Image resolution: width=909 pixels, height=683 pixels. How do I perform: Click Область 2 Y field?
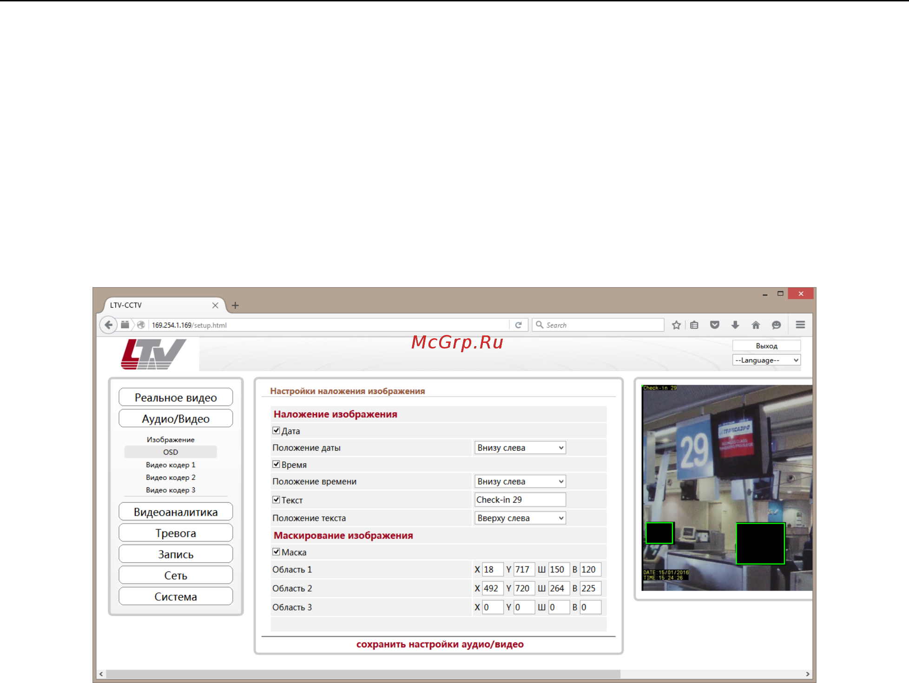[524, 588]
